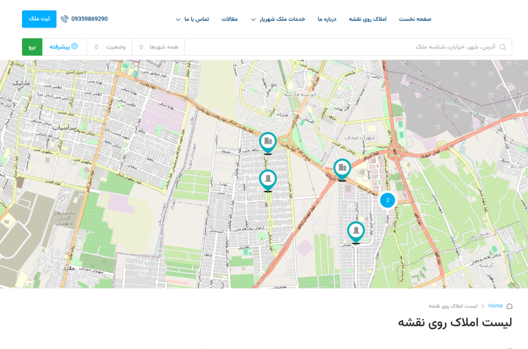Viewport: 528px width, 349px height.
Task: Open the مقالات menu item
Action: click(229, 19)
